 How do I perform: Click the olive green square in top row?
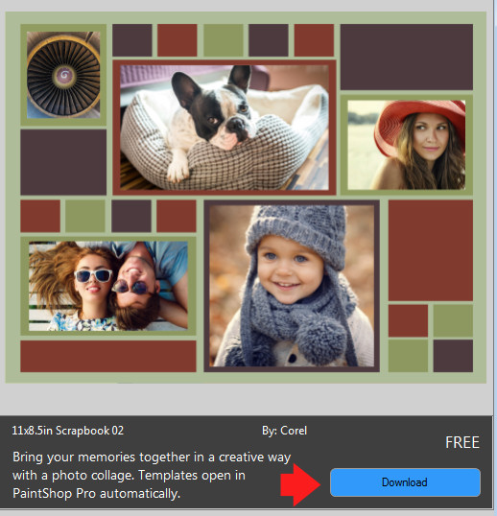[x=224, y=40]
